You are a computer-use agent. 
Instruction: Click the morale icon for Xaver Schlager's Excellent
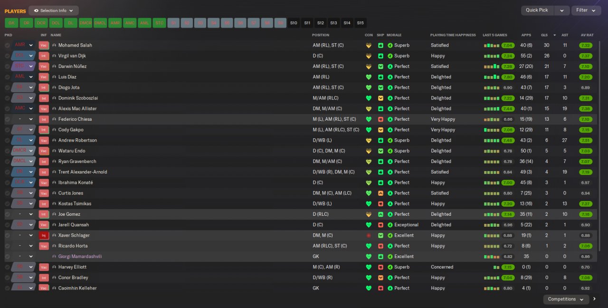[x=390, y=235]
